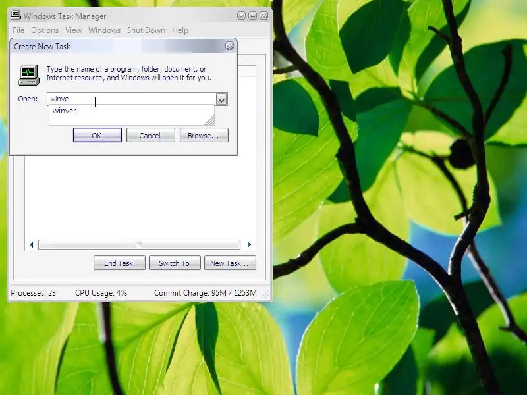The height and width of the screenshot is (395, 527).
Task: Click OK in Create New Task dialog
Action: pos(97,135)
